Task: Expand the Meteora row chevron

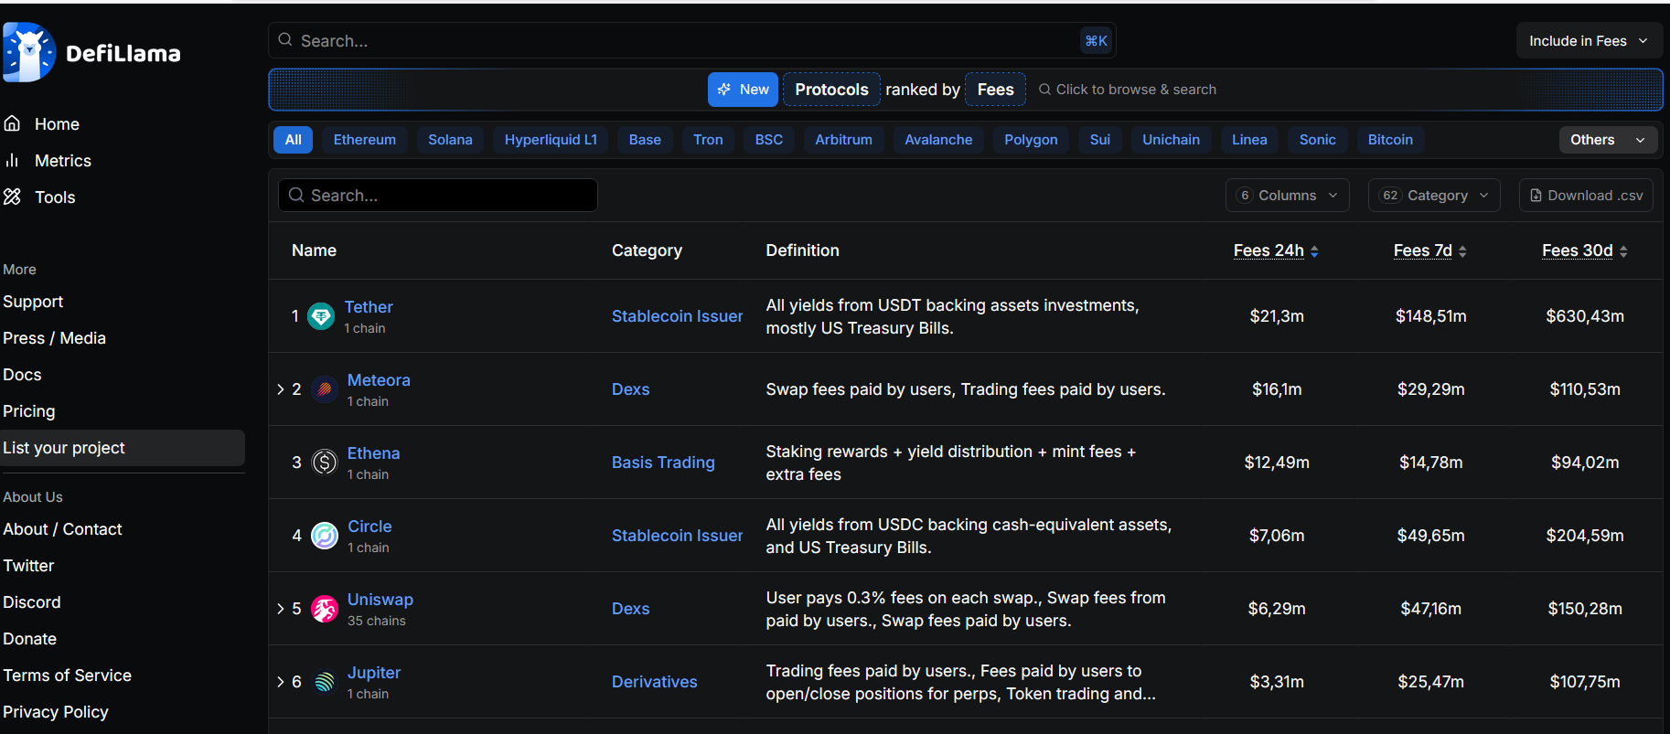Action: coord(281,389)
